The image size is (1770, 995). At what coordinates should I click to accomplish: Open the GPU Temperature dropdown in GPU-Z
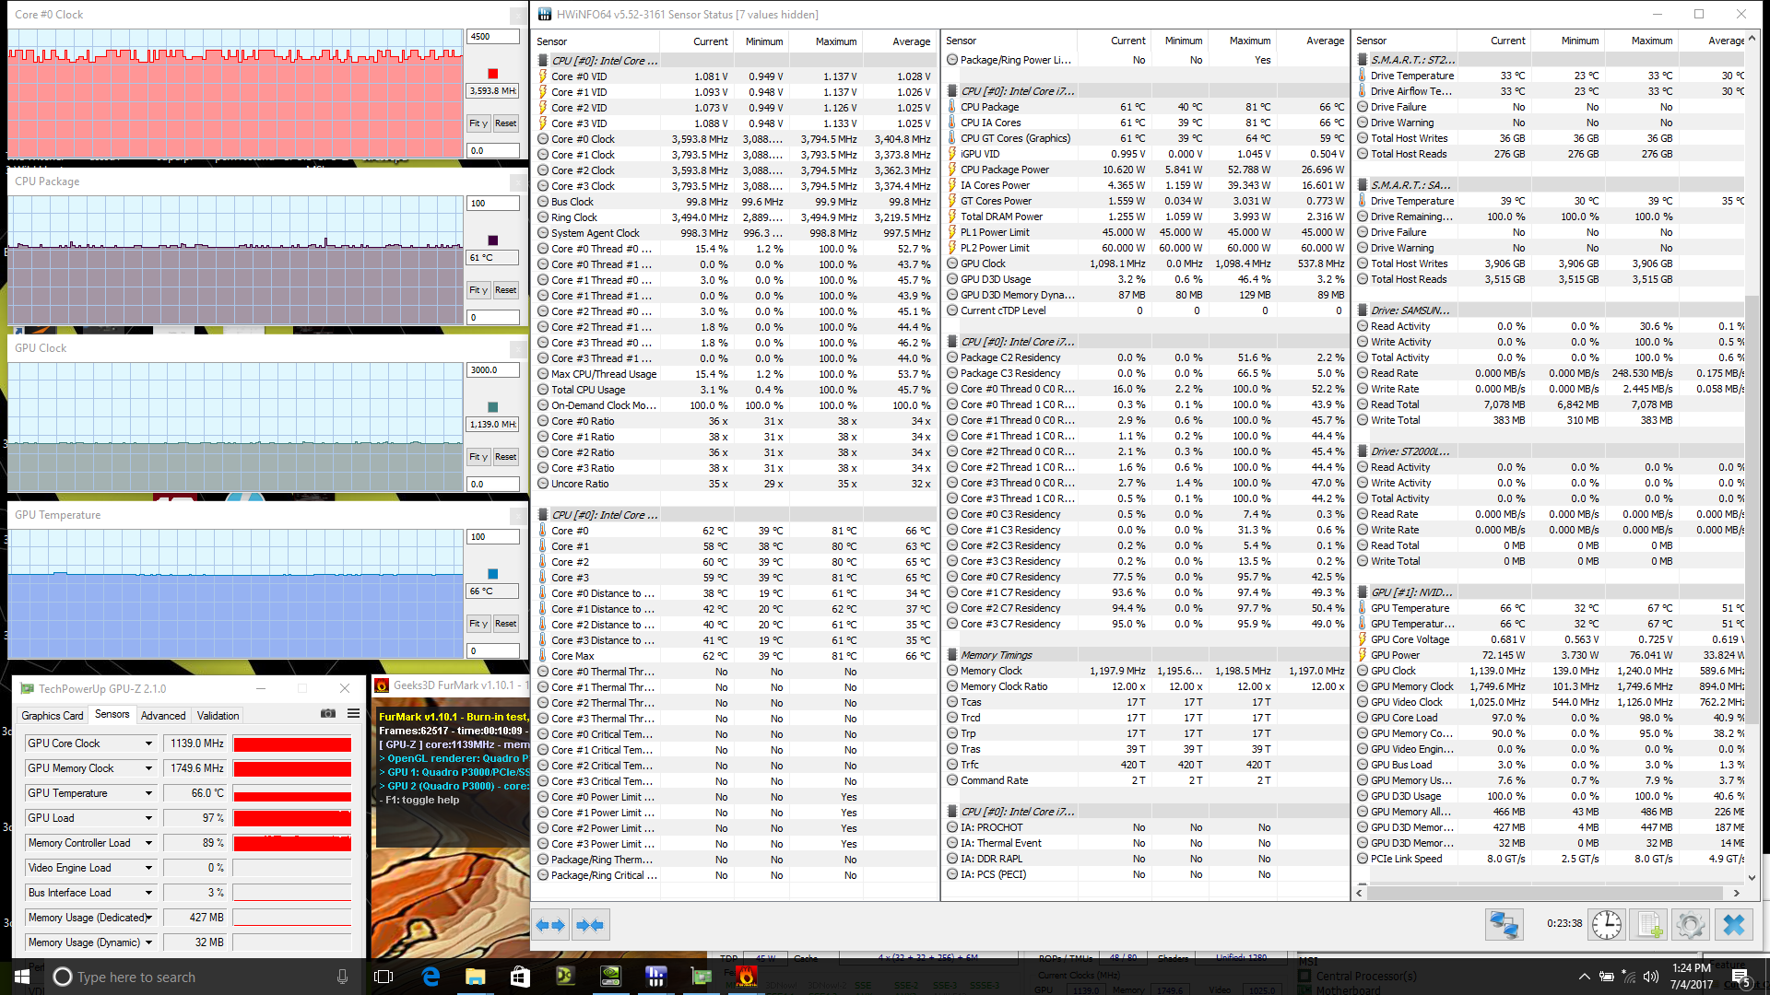(148, 793)
